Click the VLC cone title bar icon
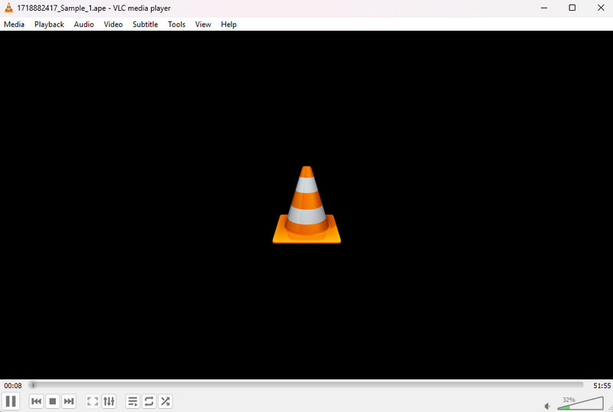This screenshot has height=412, width=613. pos(8,8)
